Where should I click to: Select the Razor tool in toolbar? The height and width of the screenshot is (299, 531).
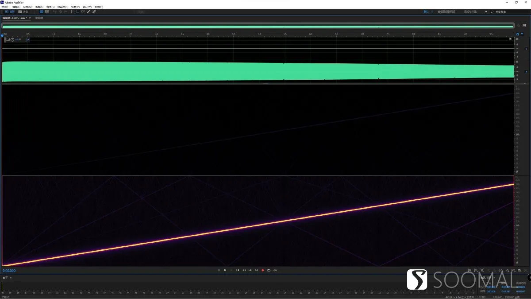pyautogui.click(x=60, y=12)
